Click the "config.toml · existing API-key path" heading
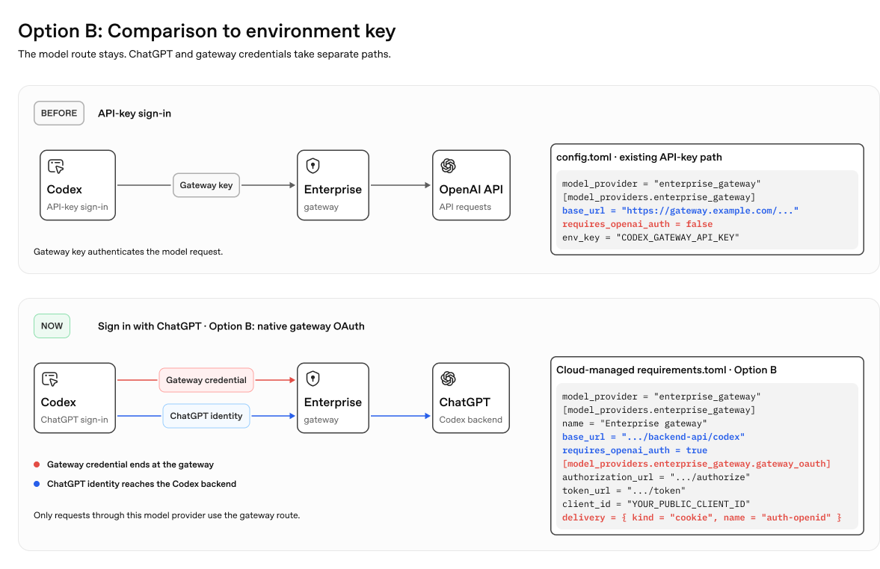This screenshot has height=569, width=880. (639, 158)
